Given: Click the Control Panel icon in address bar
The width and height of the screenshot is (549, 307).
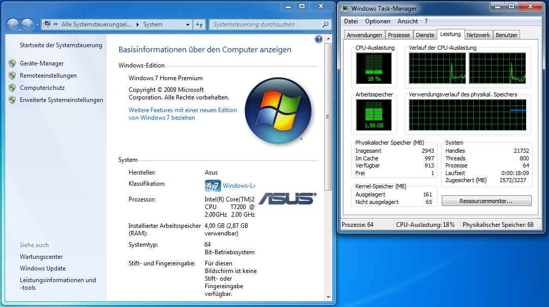Looking at the screenshot, I should pyautogui.click(x=47, y=24).
